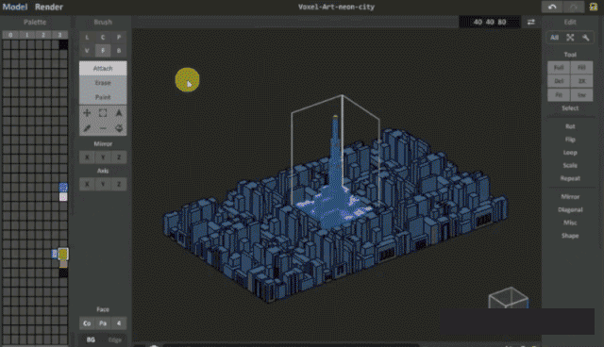Click the Fit tool button
The image size is (604, 347).
pos(559,94)
